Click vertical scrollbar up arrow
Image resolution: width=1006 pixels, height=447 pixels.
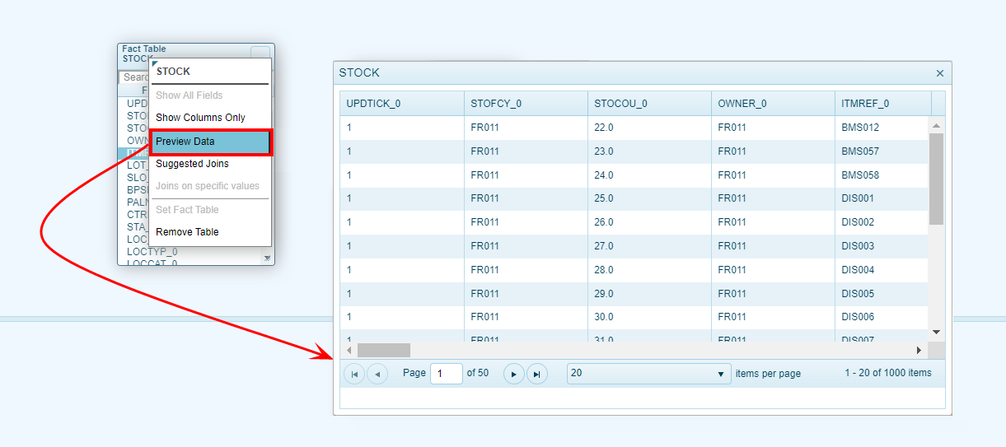point(936,125)
